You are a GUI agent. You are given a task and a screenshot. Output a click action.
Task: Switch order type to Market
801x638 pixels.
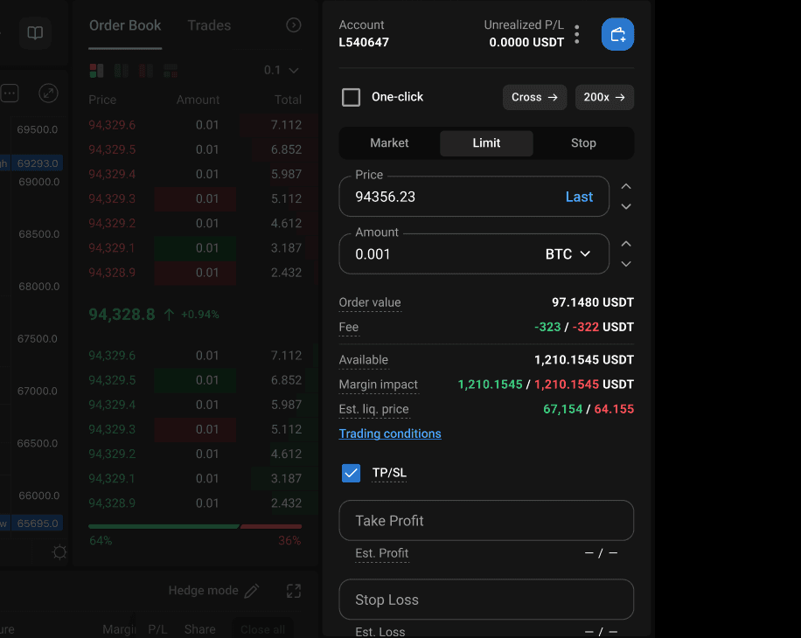(389, 143)
